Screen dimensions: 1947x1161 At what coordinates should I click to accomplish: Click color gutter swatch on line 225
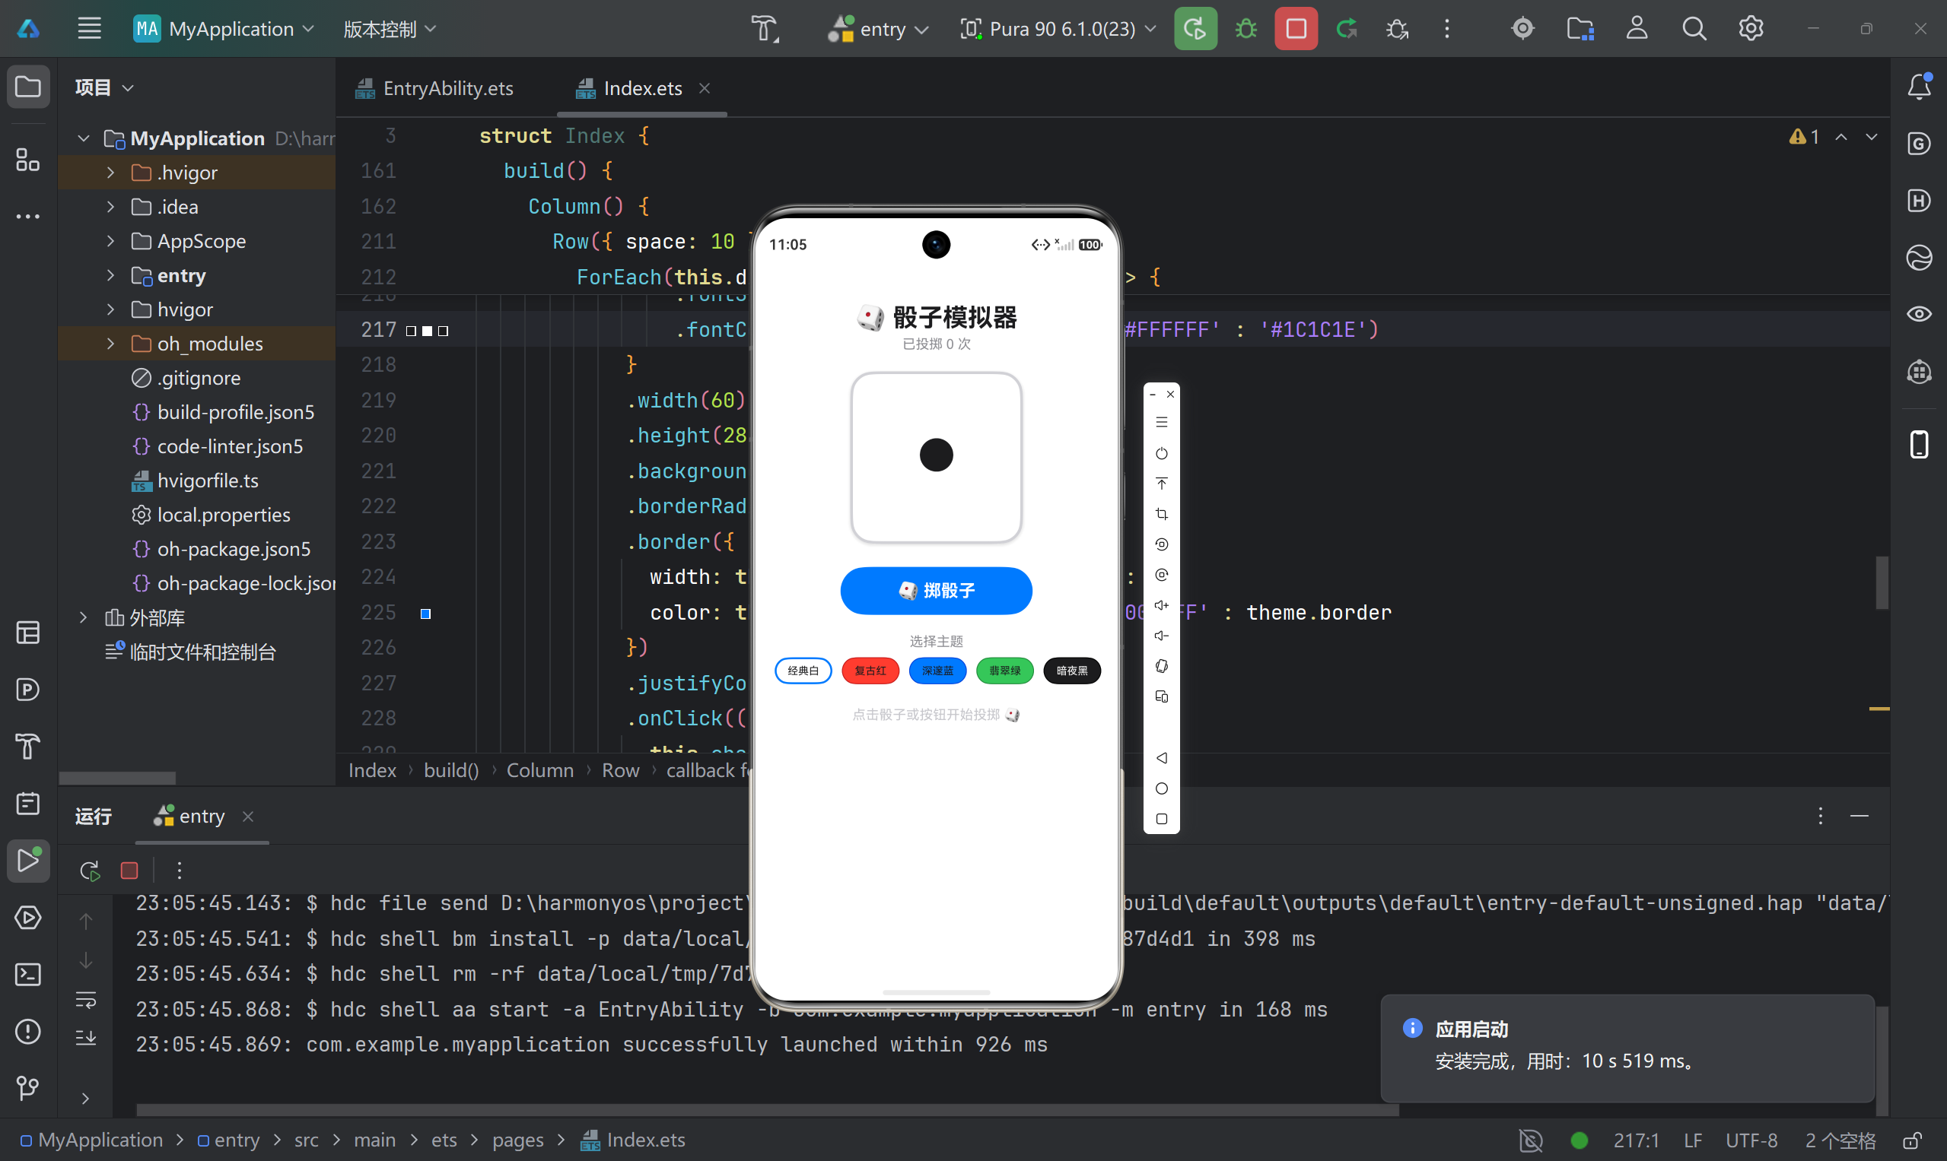[426, 614]
